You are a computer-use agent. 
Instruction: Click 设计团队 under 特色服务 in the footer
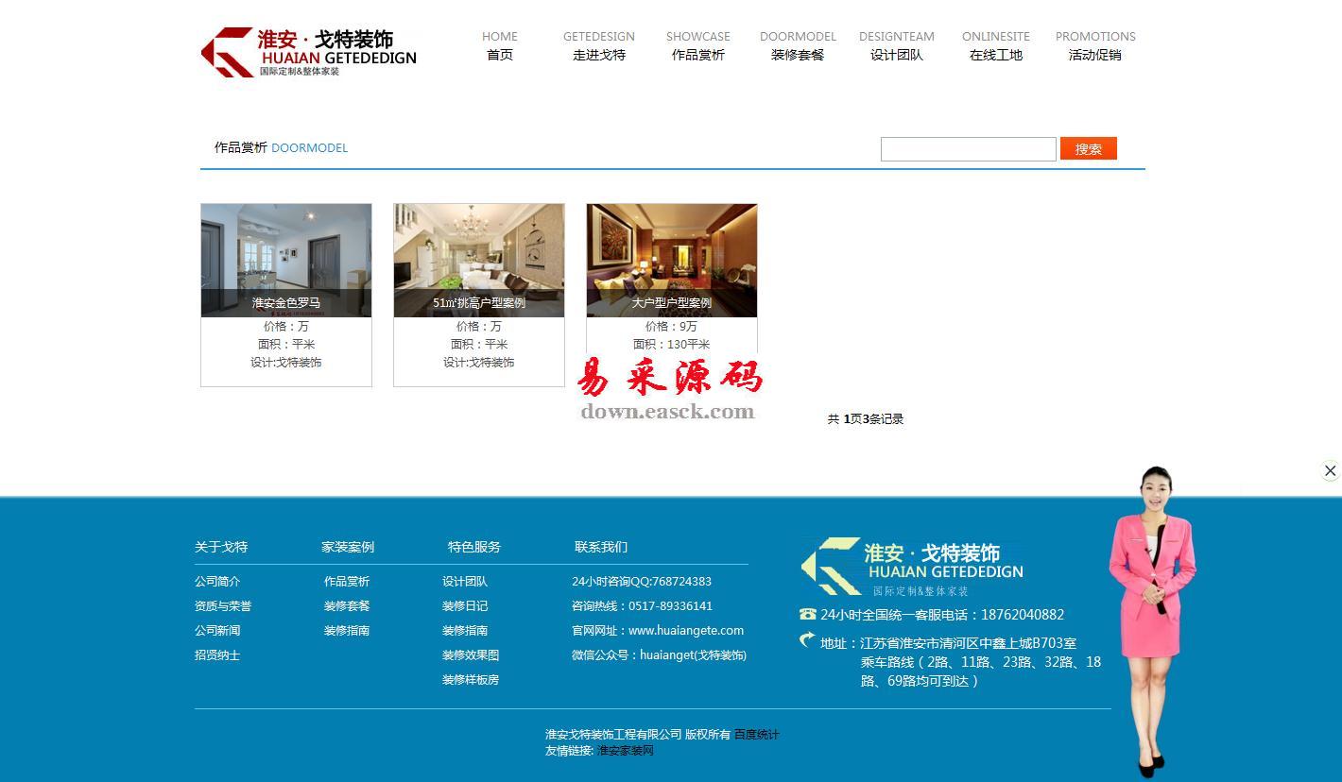click(465, 582)
